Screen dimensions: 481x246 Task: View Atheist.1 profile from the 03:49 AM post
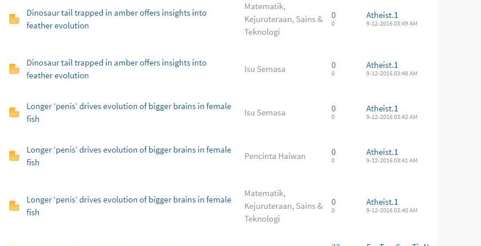(382, 15)
